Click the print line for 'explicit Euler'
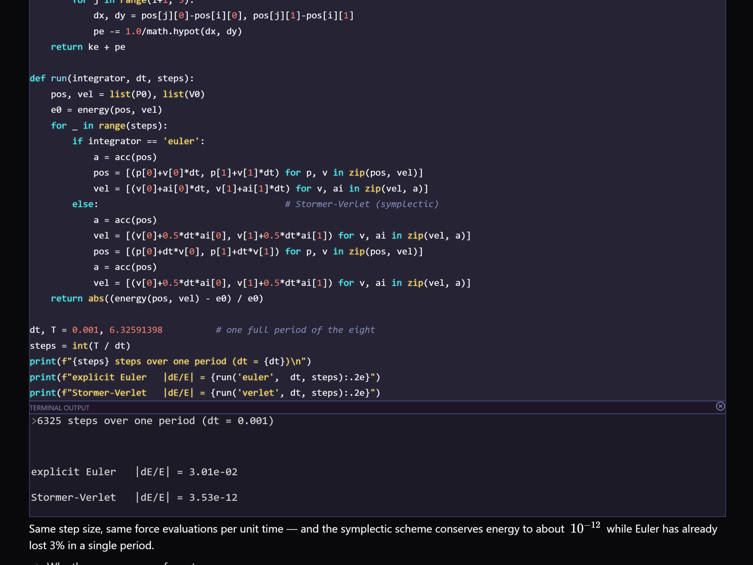 pos(205,377)
